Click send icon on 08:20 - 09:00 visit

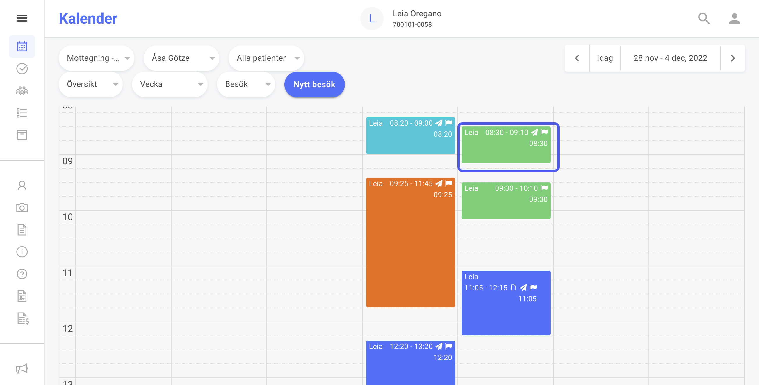pos(439,123)
